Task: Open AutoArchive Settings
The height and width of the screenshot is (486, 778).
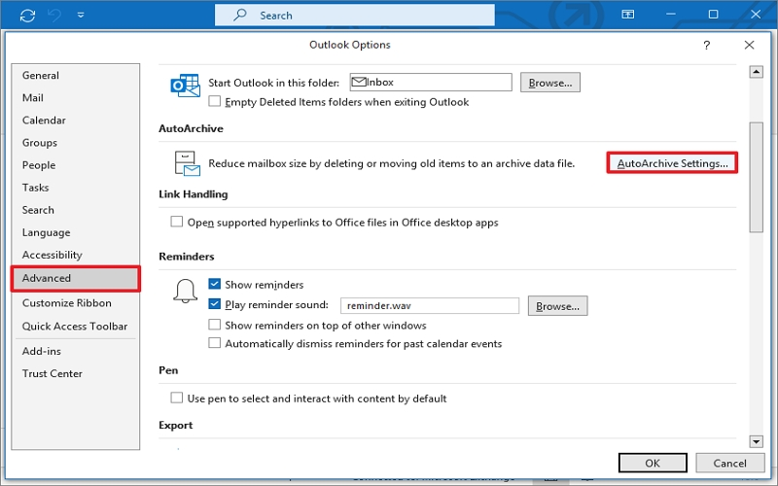Action: 672,163
